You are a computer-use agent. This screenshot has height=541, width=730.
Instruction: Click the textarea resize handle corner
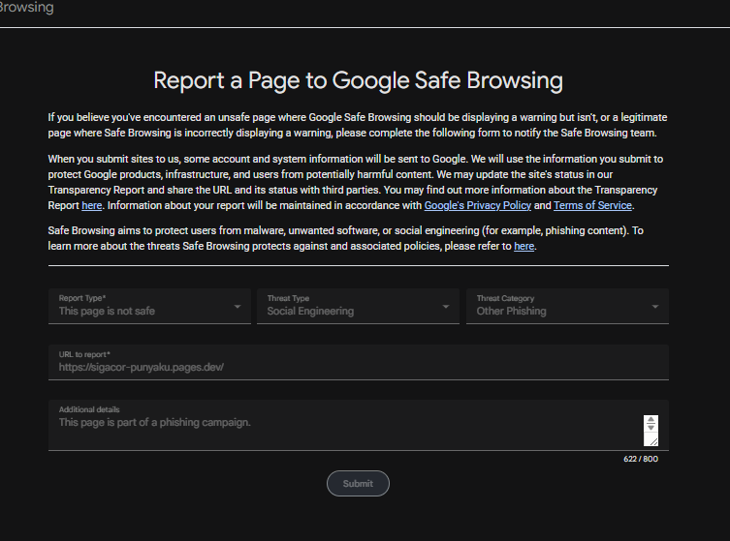tap(653, 441)
